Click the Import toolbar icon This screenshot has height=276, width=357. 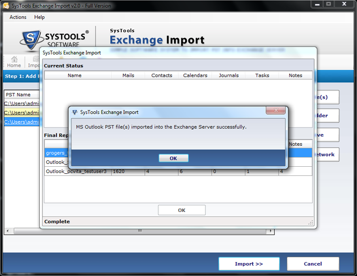34,62
